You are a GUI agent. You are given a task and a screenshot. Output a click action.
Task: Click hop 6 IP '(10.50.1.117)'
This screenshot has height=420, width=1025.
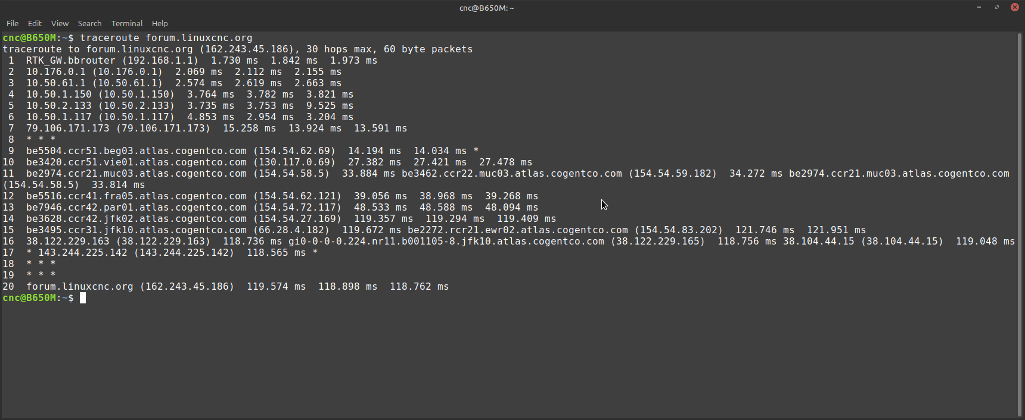pos(136,117)
